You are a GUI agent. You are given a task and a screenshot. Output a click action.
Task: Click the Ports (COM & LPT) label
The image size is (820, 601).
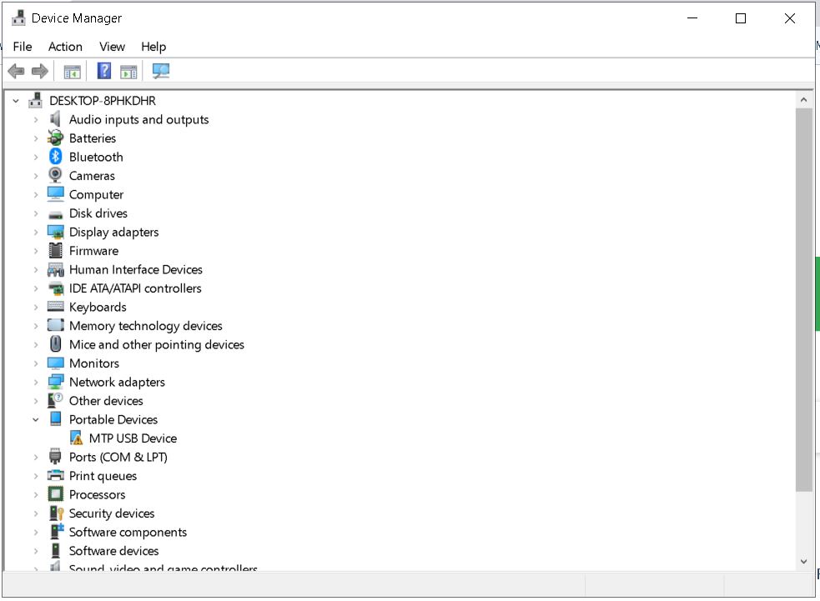coord(118,458)
